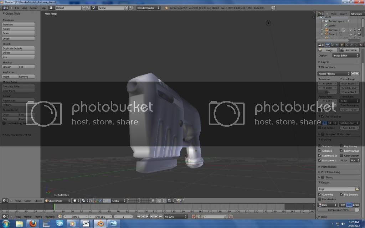Screen dimensions: 365x228
Task: Open the PNG file format dropdown
Action: (x=328, y=205)
